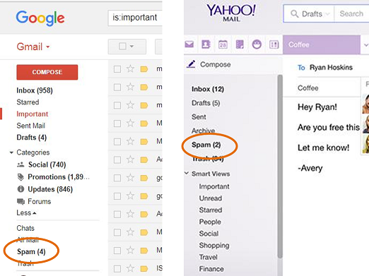
Task: Open the Yahoo Mail envelope icon
Action: 189,44
